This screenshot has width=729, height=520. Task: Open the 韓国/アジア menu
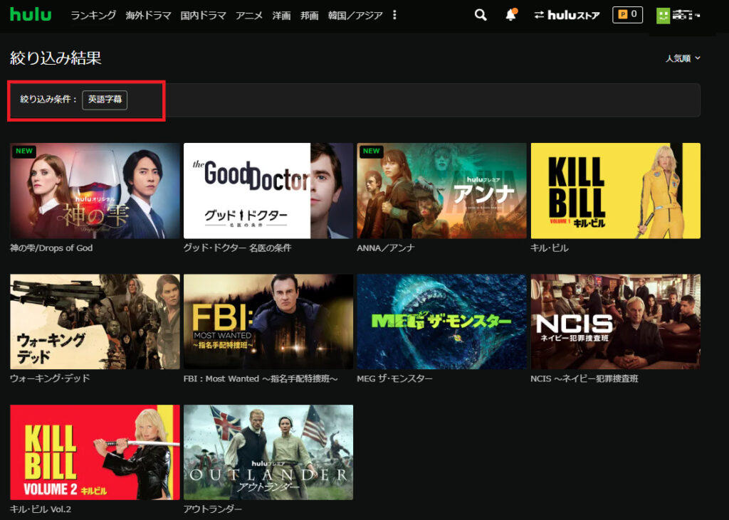(x=355, y=16)
